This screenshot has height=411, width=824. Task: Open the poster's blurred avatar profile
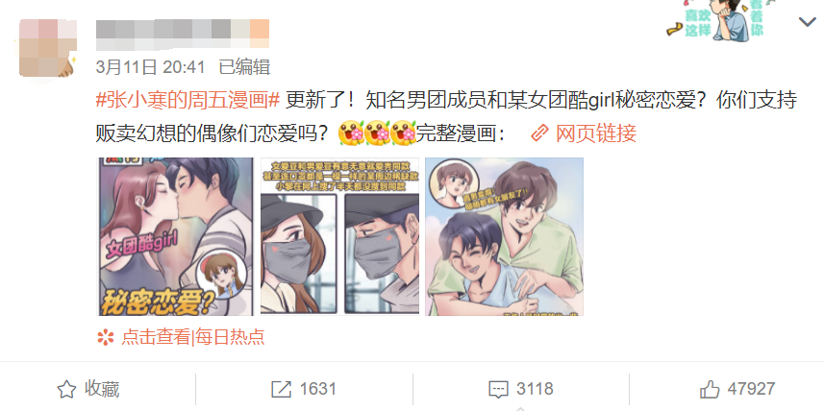click(48, 48)
